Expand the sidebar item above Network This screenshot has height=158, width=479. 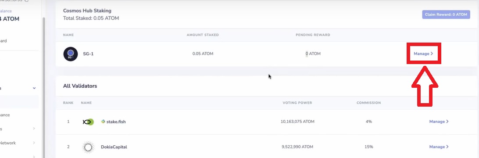pos(34,129)
